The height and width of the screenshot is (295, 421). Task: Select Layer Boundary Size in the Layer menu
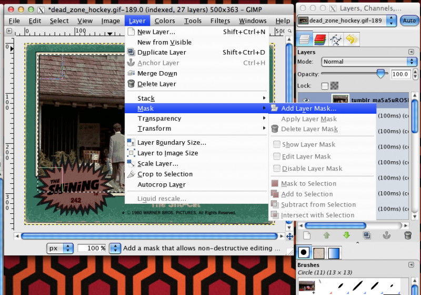pos(197,142)
